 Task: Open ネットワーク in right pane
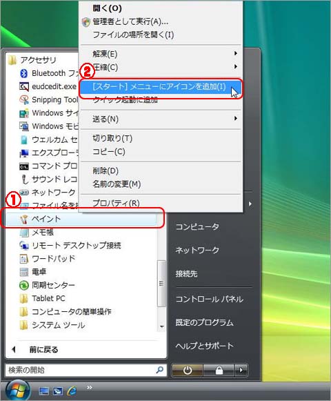(x=197, y=250)
